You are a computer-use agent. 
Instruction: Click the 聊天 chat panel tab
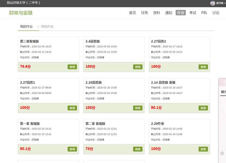224,92
